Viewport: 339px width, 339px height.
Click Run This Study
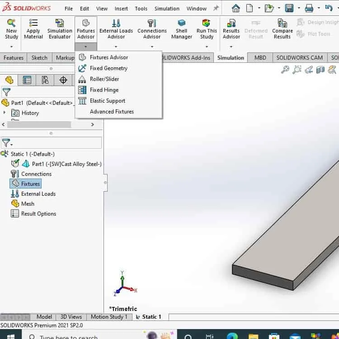click(207, 29)
